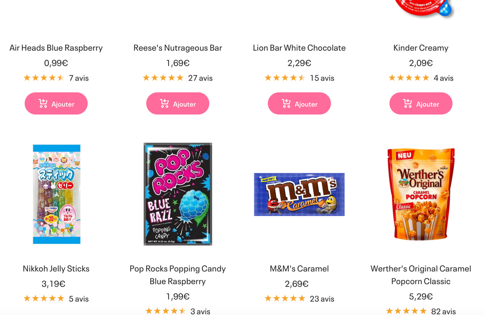View the M&M's Caramel product image

click(299, 194)
